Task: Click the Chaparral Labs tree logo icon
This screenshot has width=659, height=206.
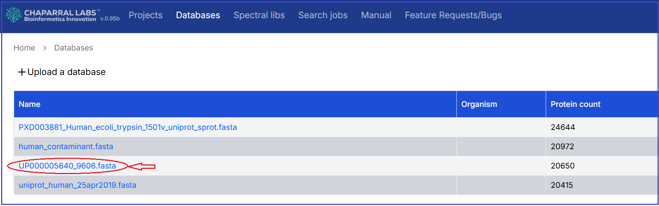Action: point(14,15)
